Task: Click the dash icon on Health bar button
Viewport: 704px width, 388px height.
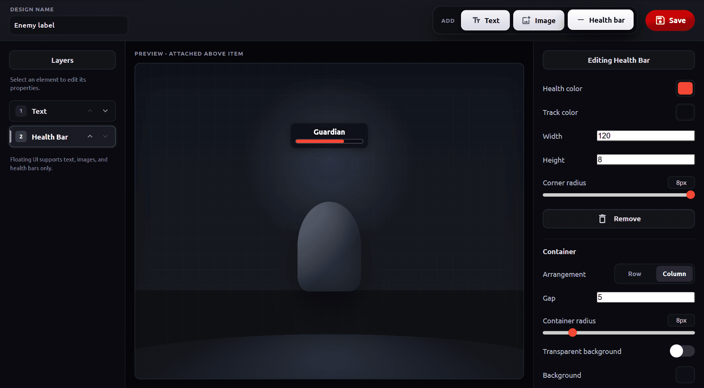Action: (581, 20)
